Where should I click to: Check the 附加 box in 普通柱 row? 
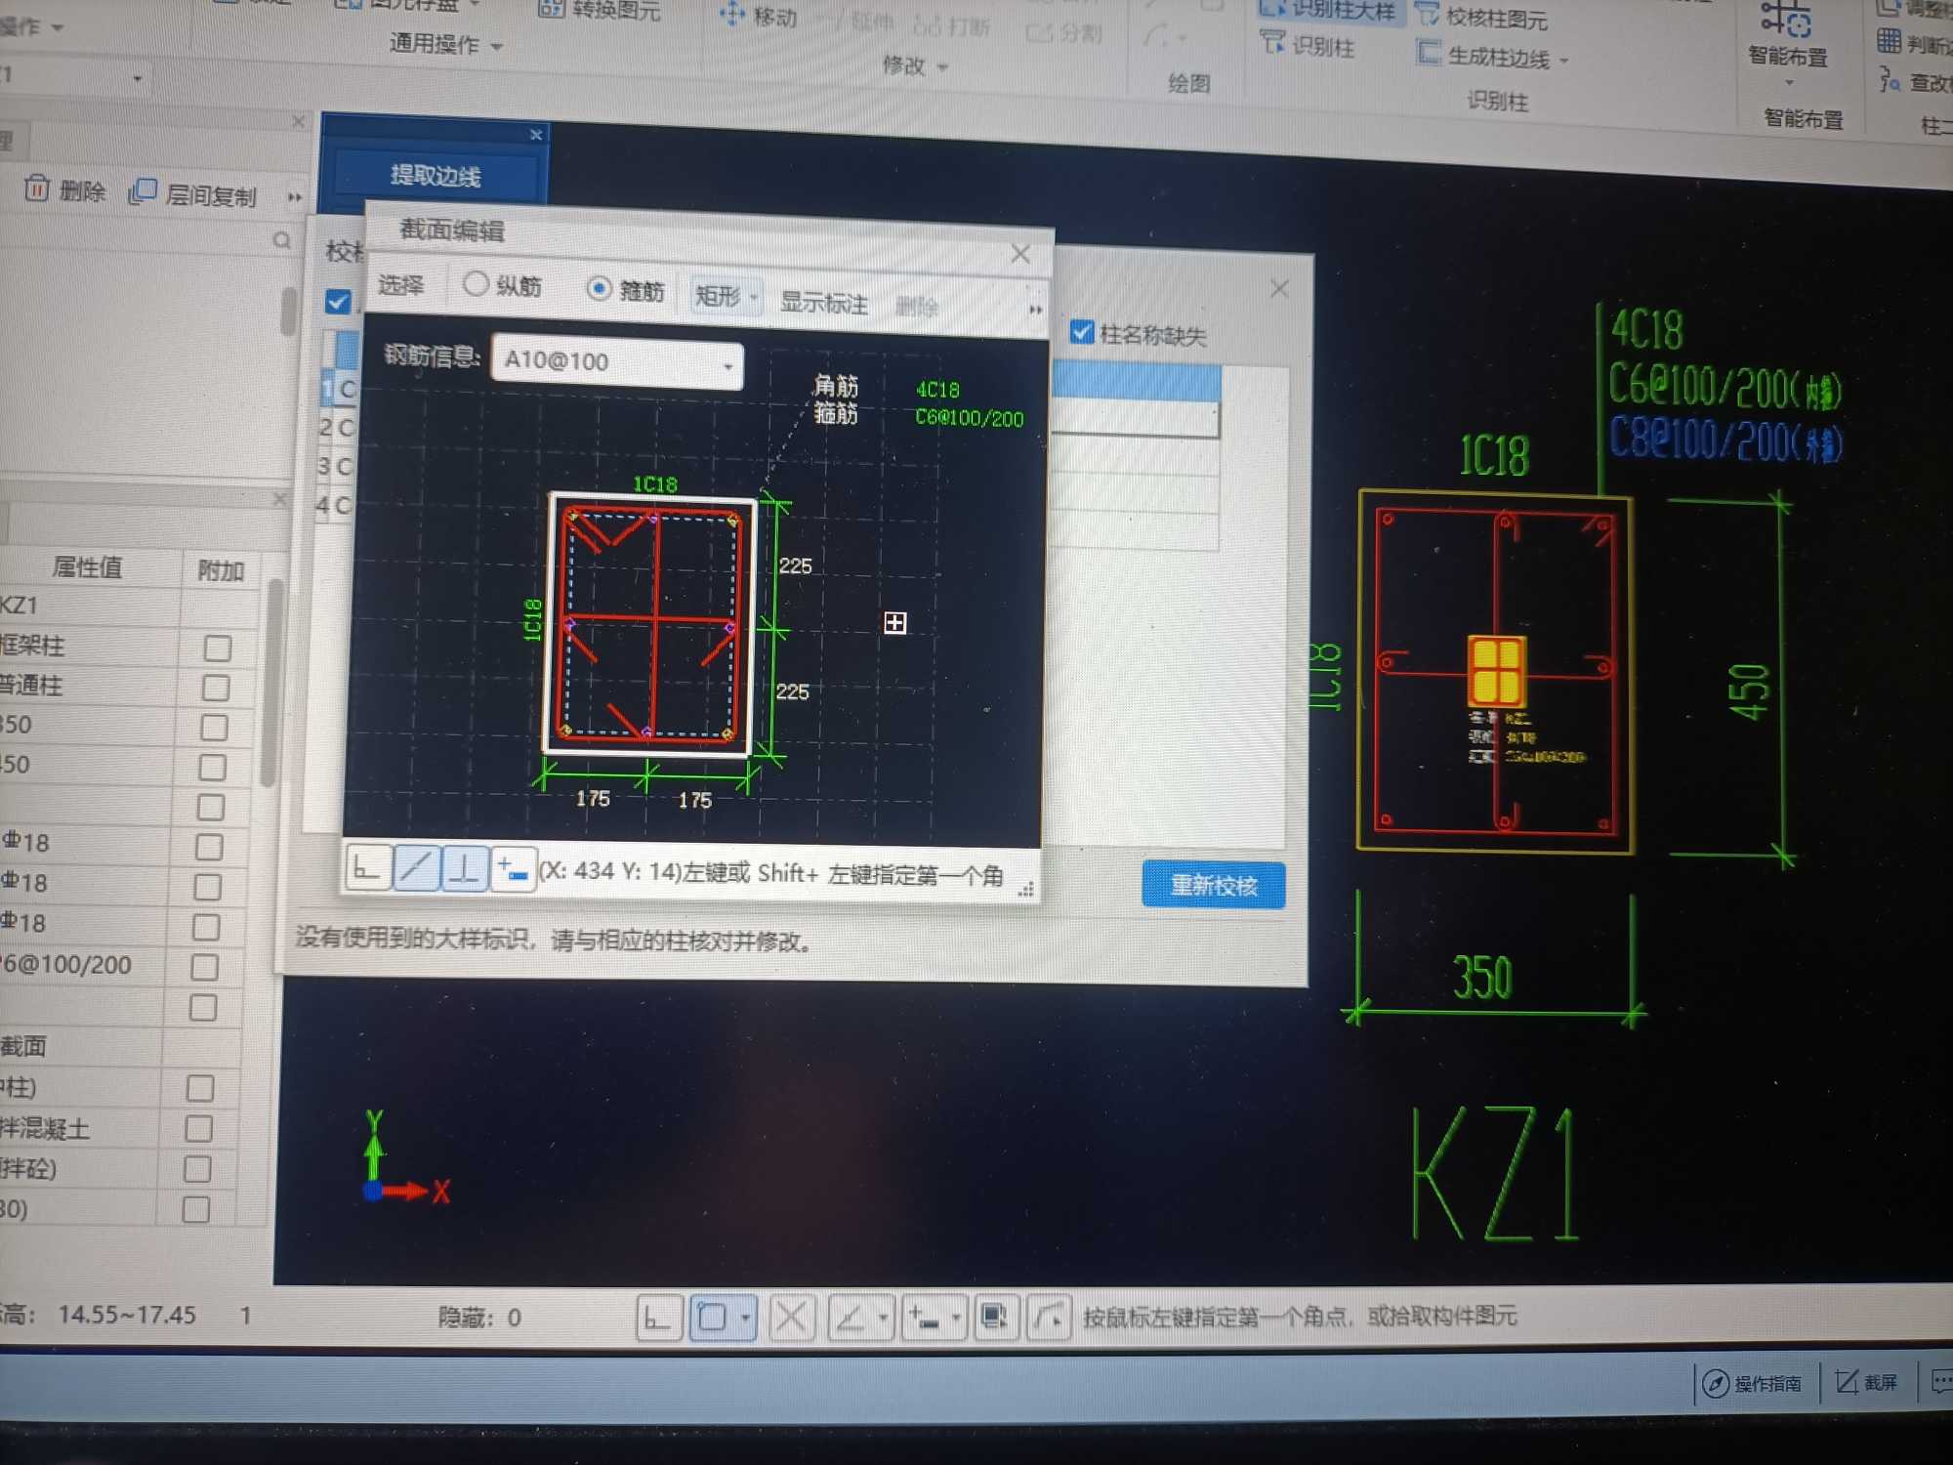point(216,688)
